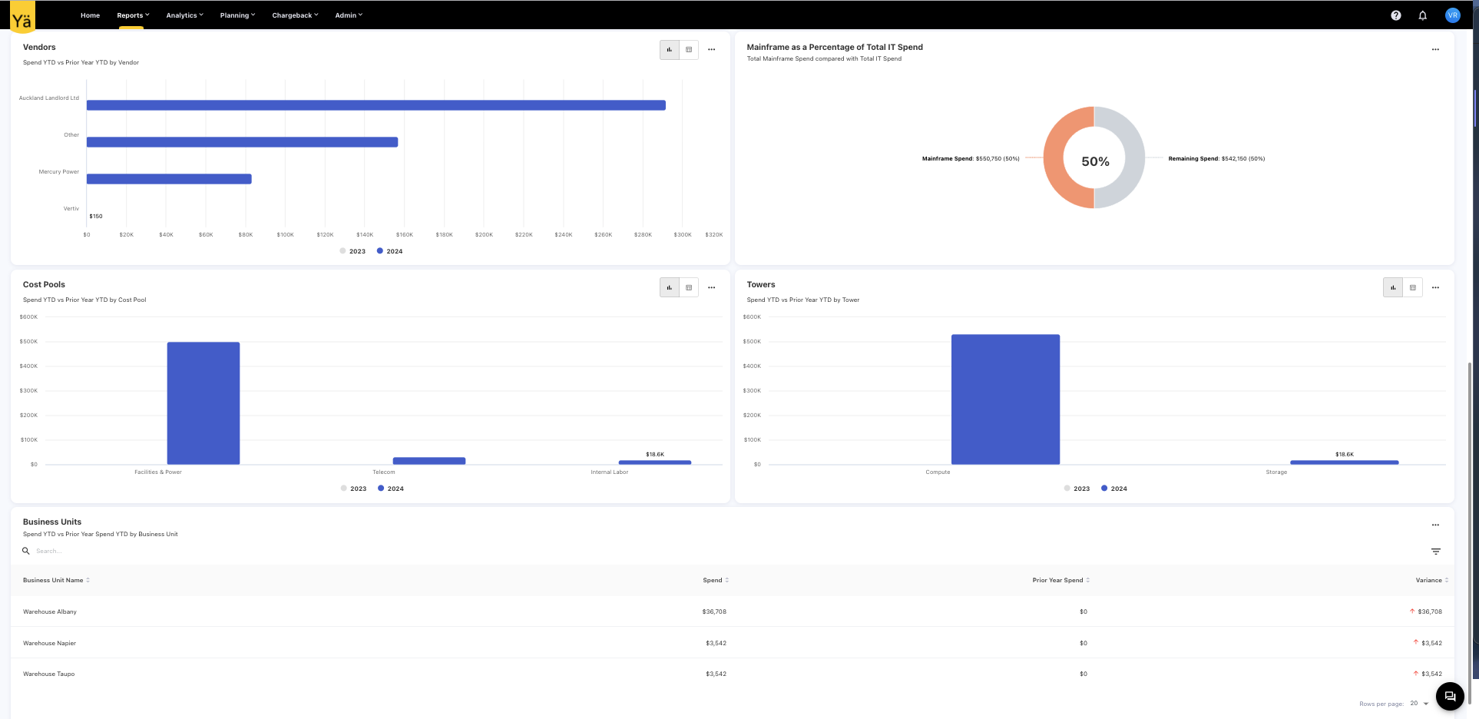Screen dimensions: 1479x719
Task: Switch Towers card to table view
Action: click(1412, 287)
